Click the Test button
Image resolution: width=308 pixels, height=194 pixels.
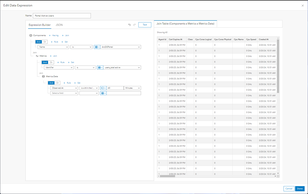145,25
